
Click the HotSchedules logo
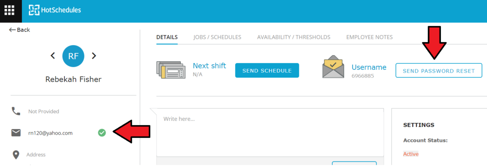point(55,10)
